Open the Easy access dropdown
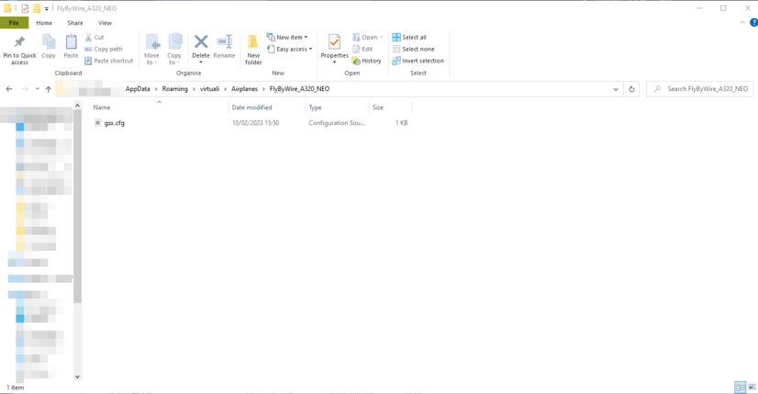The image size is (758, 394). (x=290, y=49)
